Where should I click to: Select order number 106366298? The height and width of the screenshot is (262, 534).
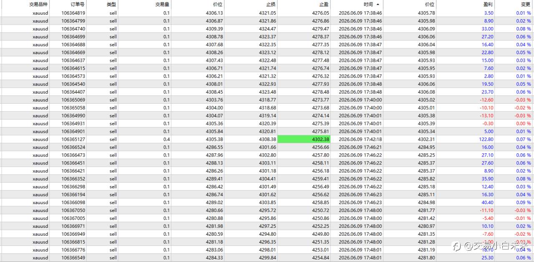[x=73, y=187]
